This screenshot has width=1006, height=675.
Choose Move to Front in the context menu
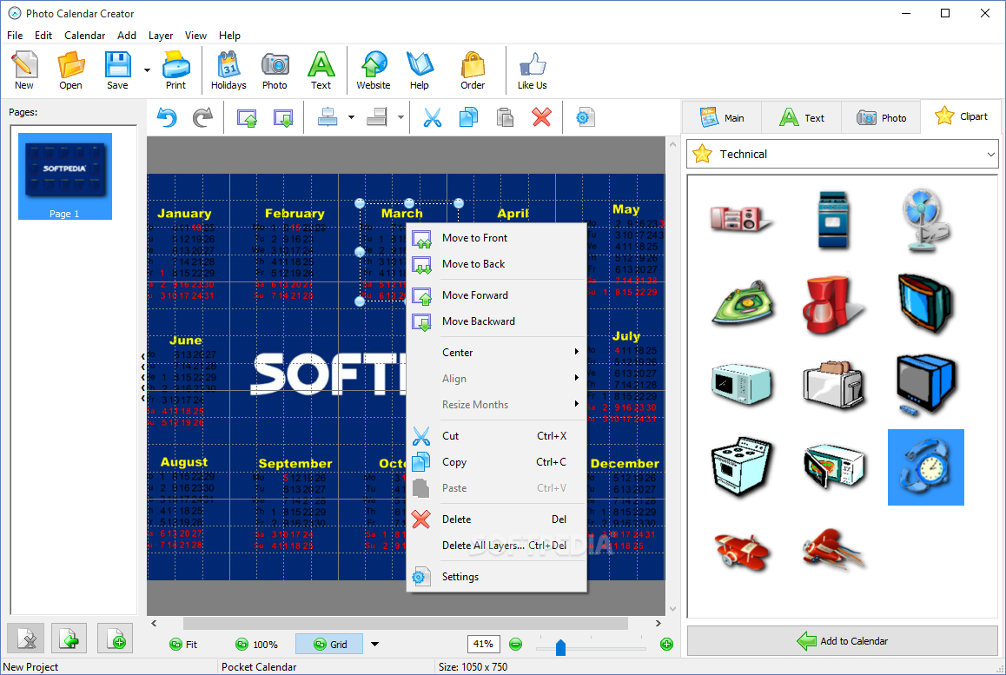click(497, 238)
